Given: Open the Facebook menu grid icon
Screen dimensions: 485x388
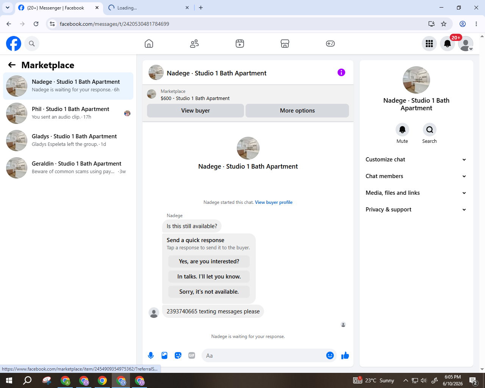Looking at the screenshot, I should tap(429, 44).
